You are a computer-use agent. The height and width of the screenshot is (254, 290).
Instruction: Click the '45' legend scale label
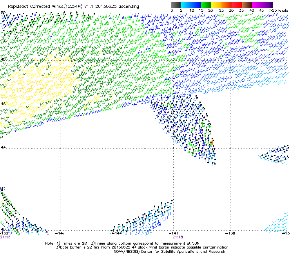(261, 11)
